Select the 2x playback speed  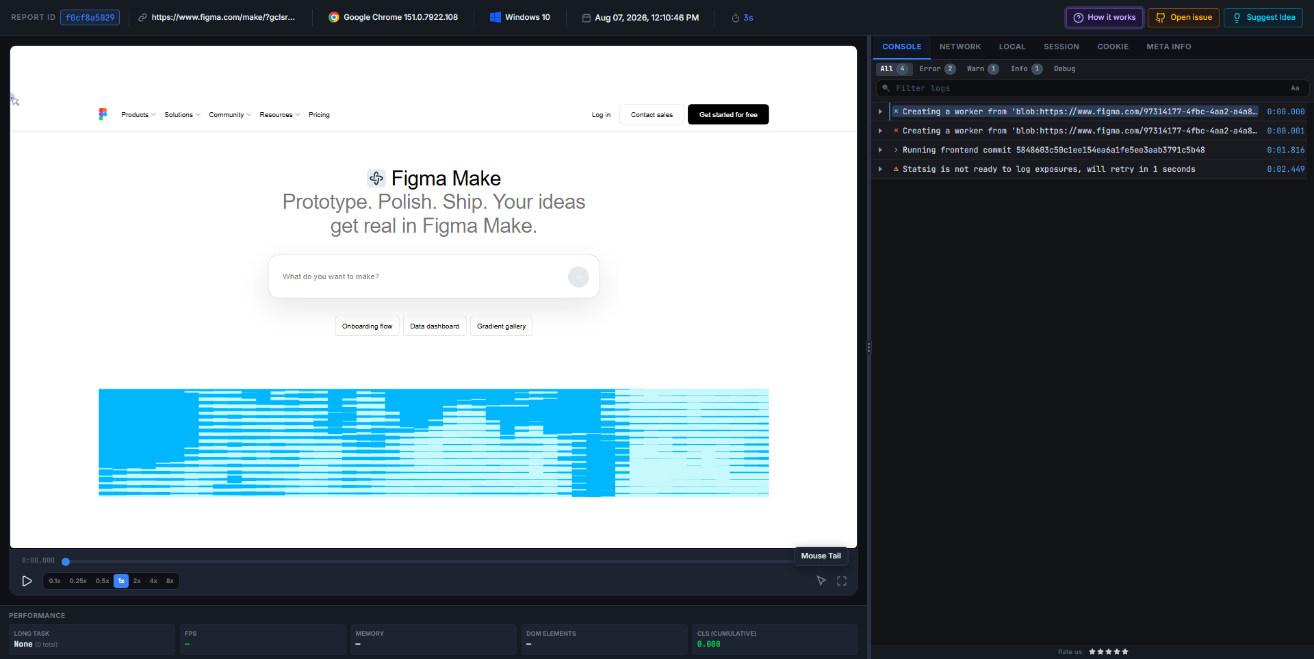click(137, 581)
